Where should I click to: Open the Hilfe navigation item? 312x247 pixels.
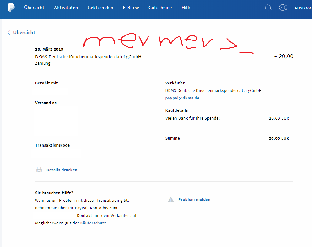(x=186, y=8)
